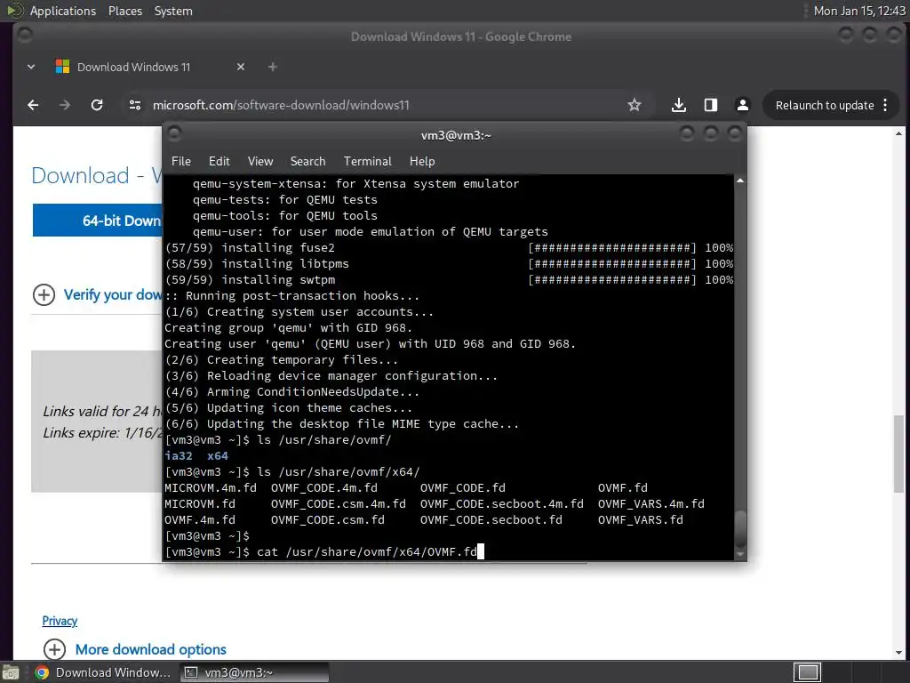Open the System menu
The image size is (910, 683).
click(x=173, y=11)
